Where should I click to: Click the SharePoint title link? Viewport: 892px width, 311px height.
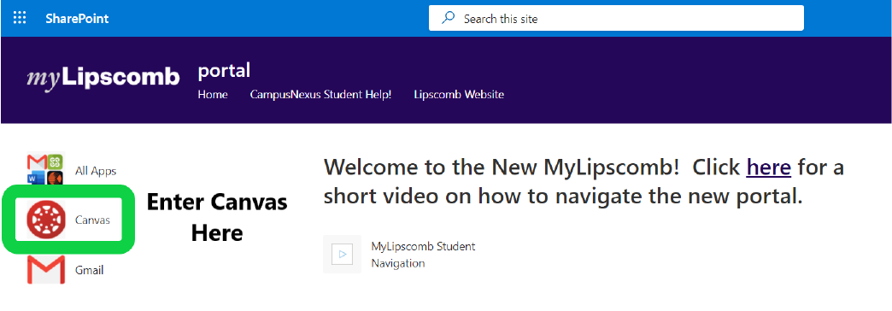click(77, 19)
